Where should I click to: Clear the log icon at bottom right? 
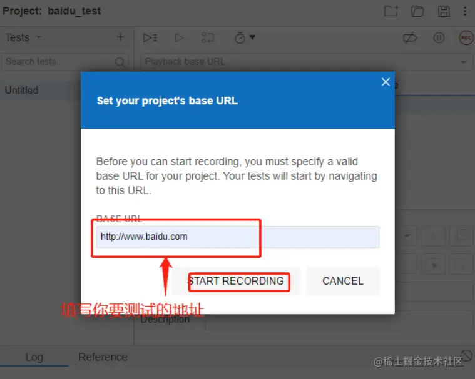point(466,355)
